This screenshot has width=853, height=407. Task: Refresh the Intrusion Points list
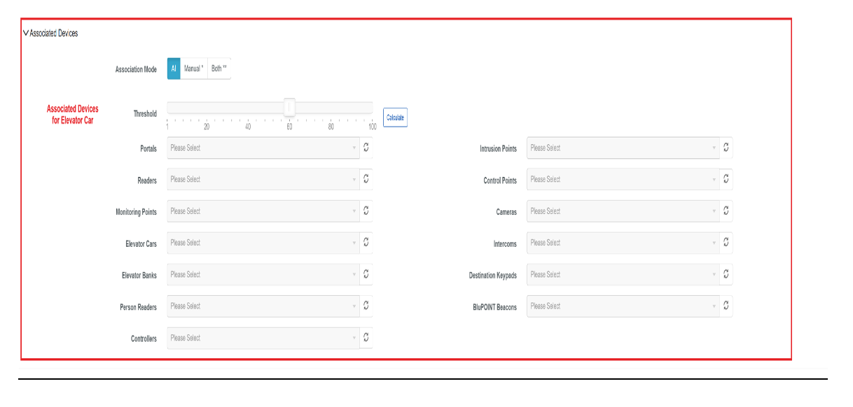[x=726, y=148]
